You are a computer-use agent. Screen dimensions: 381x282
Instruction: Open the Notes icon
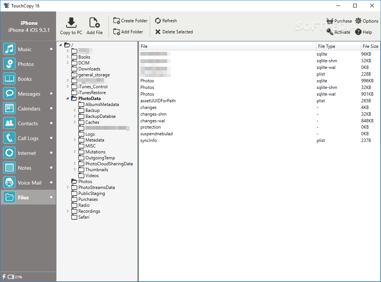point(9,167)
